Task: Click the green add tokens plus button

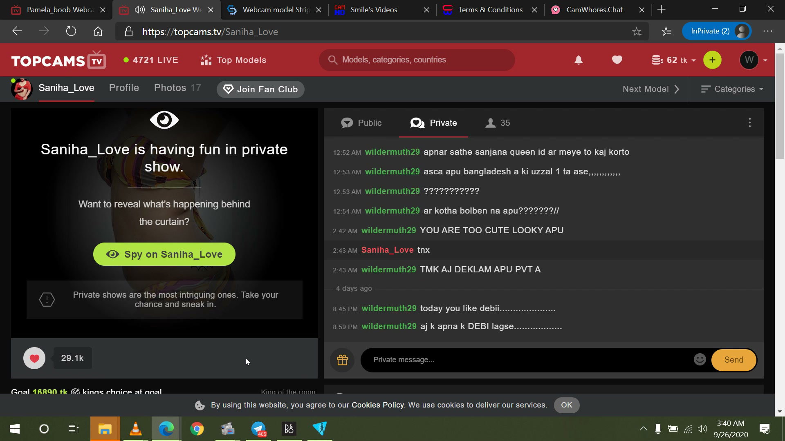Action: [x=712, y=60]
